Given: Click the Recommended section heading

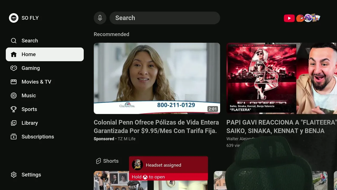Looking at the screenshot, I should click(x=111, y=34).
